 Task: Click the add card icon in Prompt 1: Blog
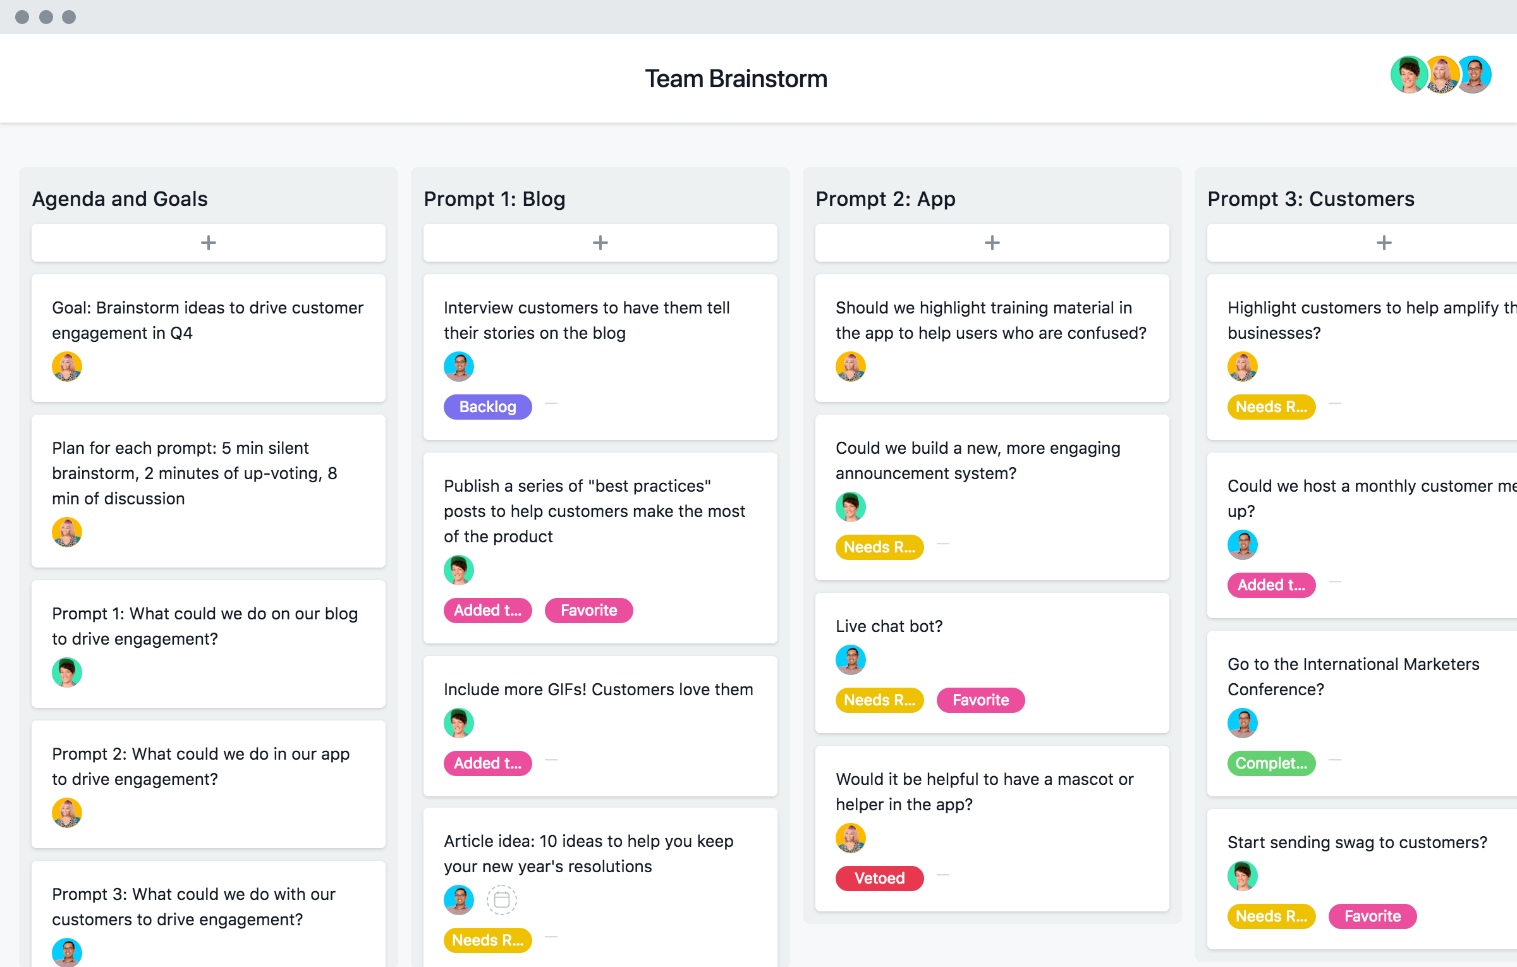(600, 243)
